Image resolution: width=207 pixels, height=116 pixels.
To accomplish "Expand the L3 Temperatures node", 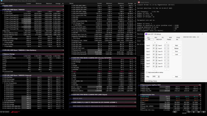I will [3, 101].
